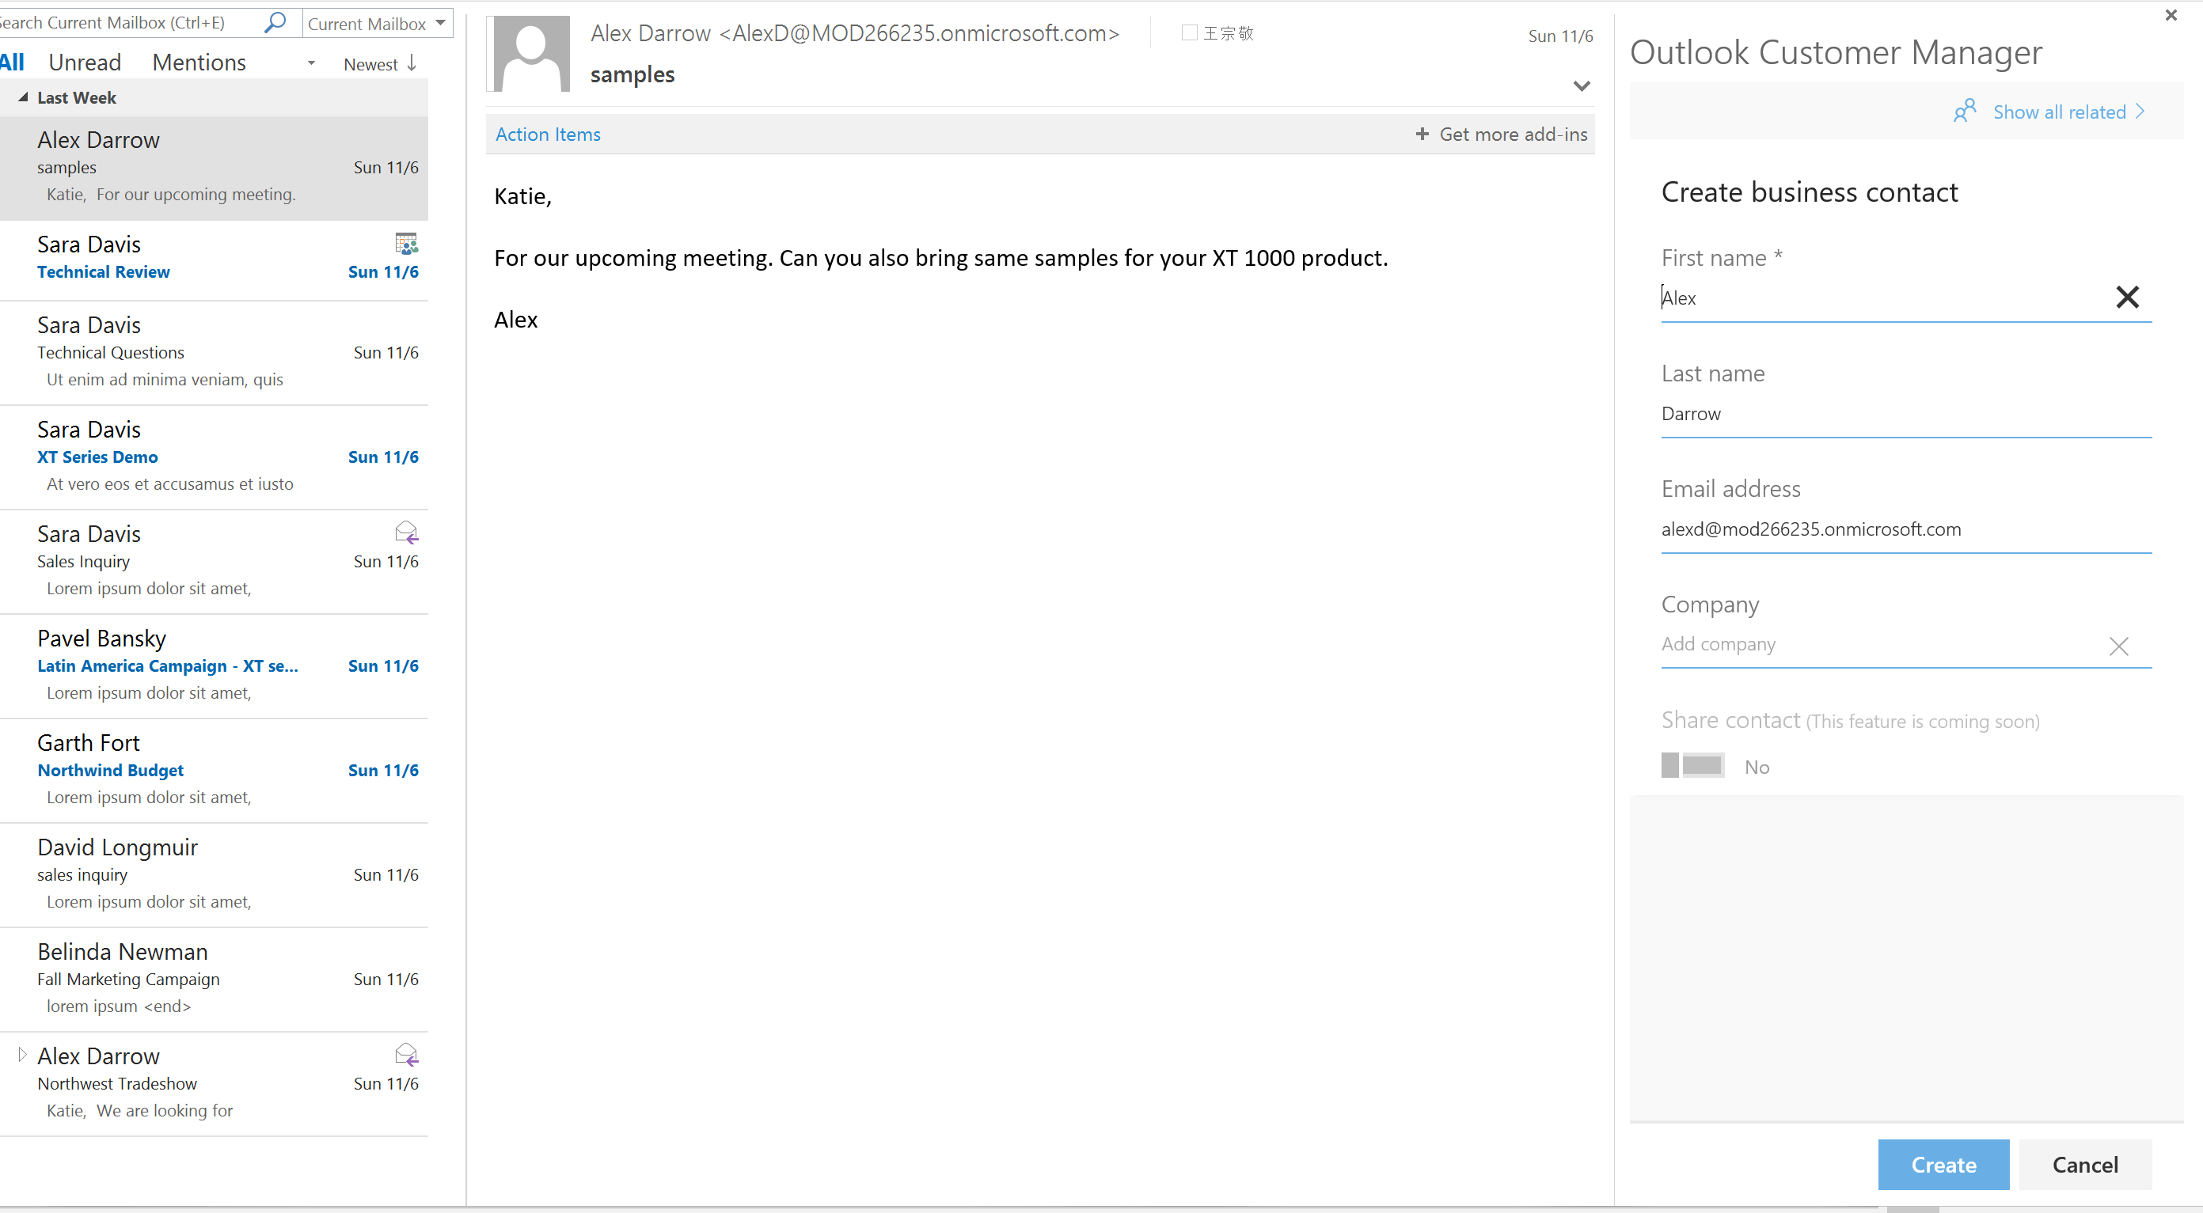Screen dimensions: 2203x1213
Task: Click the Create button
Action: pyautogui.click(x=1943, y=1164)
